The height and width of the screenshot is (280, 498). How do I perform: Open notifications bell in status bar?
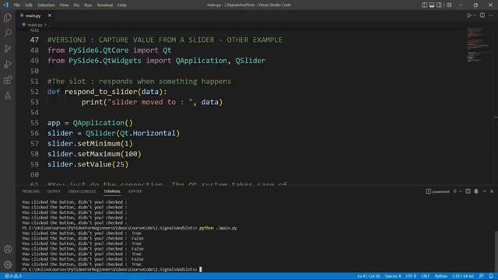[x=491, y=276]
